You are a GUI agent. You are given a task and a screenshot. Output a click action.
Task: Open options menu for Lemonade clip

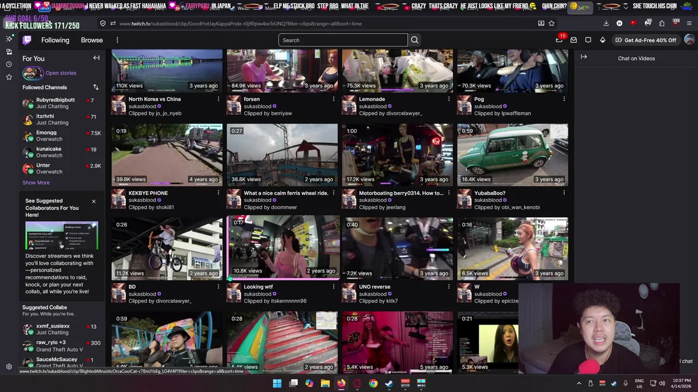449,99
